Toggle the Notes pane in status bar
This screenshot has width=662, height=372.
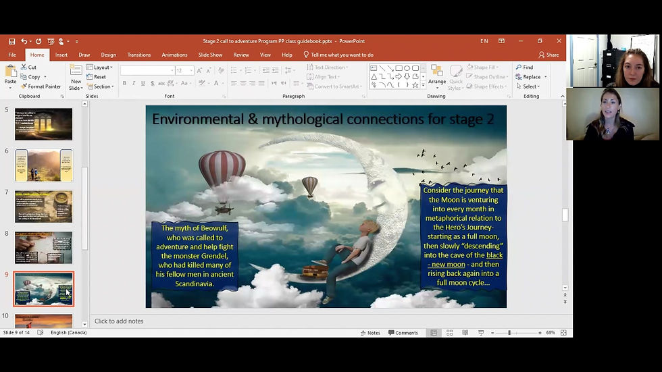(x=370, y=333)
